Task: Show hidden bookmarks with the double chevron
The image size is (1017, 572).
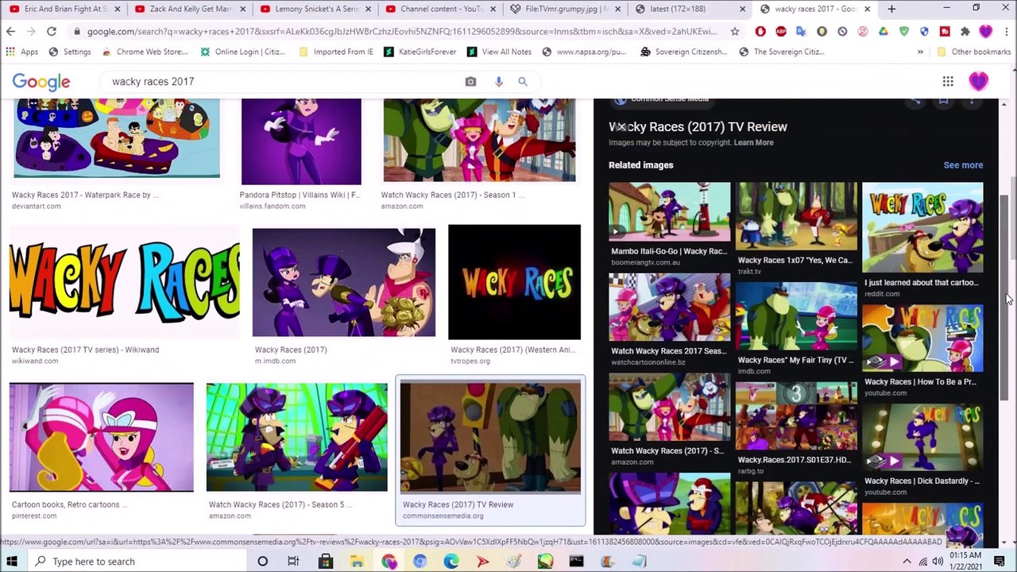Action: point(920,52)
